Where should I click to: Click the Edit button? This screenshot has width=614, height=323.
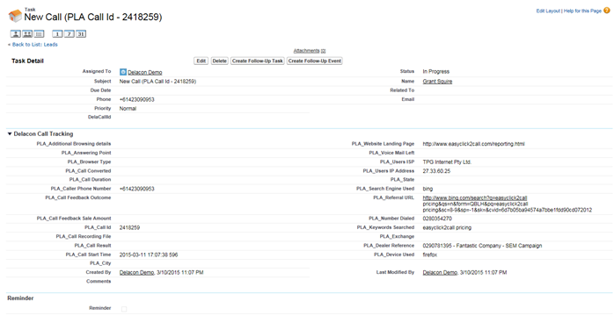coord(201,61)
